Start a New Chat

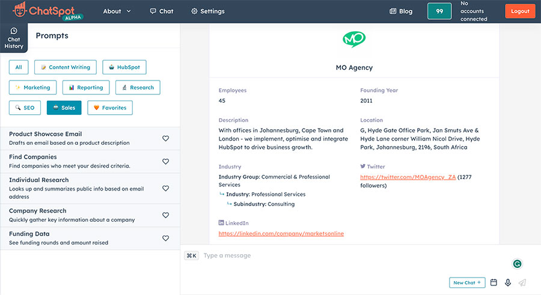[467, 282]
